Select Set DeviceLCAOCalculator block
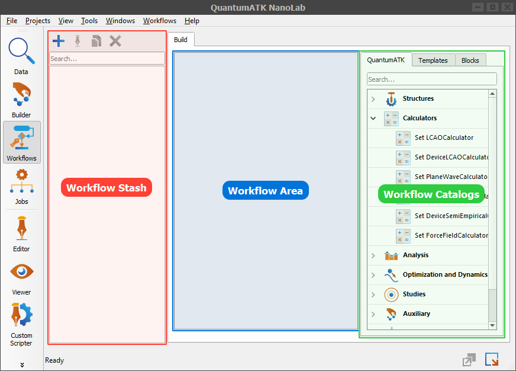Viewport: 516px width, 371px height. point(428,158)
